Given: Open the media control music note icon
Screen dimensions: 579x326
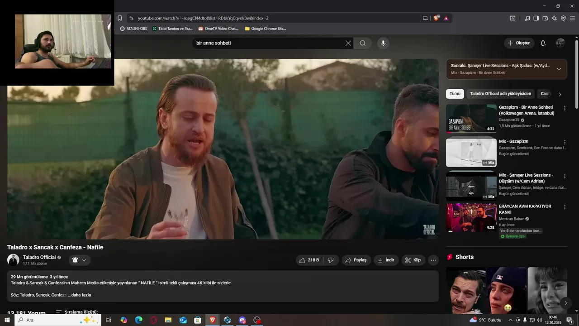Looking at the screenshot, I should click(527, 18).
